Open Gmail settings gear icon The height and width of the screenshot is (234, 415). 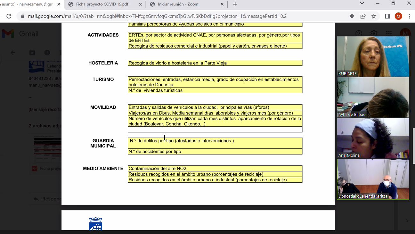click(x=374, y=34)
